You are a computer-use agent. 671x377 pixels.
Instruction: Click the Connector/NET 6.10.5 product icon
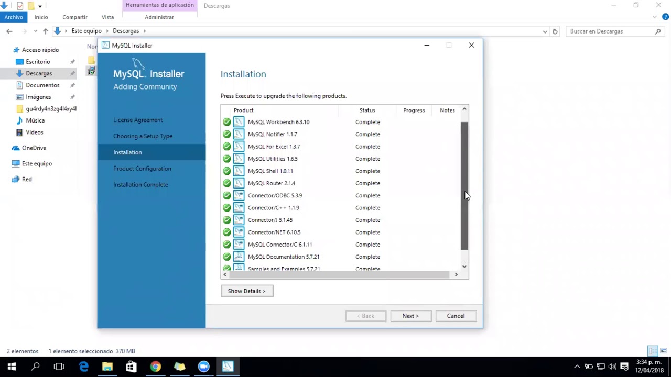[x=239, y=232]
